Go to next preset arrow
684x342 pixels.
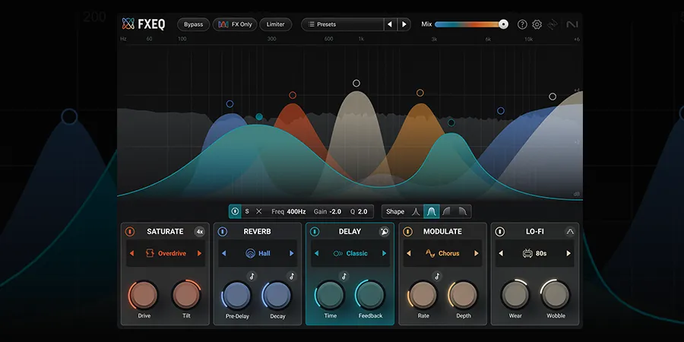click(404, 24)
